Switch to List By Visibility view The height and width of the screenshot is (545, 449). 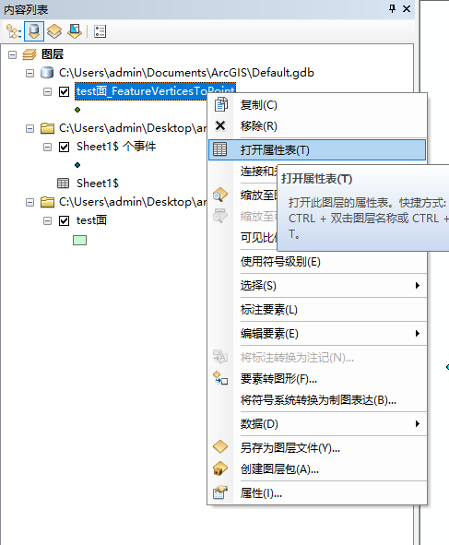pos(54,31)
